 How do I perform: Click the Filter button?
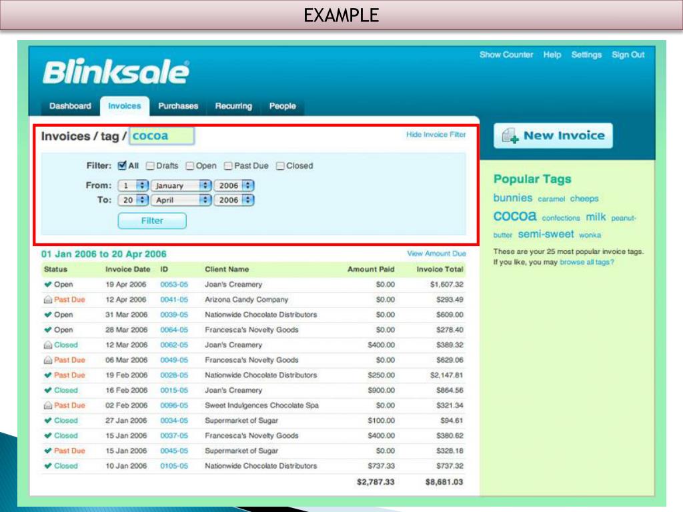pyautogui.click(x=152, y=221)
